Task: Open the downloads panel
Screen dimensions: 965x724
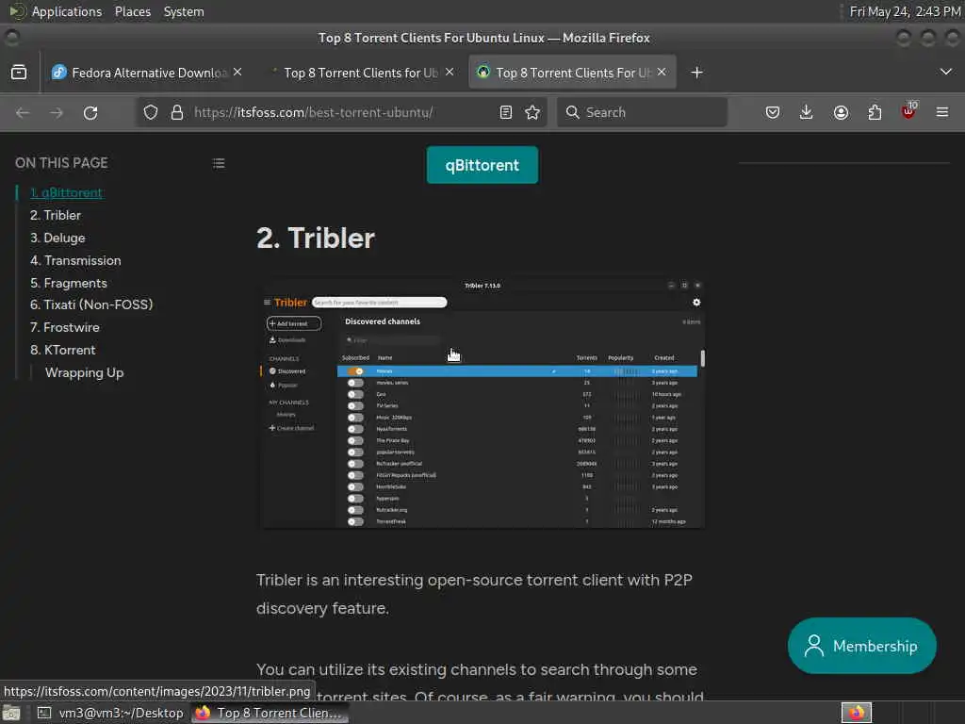Action: (807, 113)
